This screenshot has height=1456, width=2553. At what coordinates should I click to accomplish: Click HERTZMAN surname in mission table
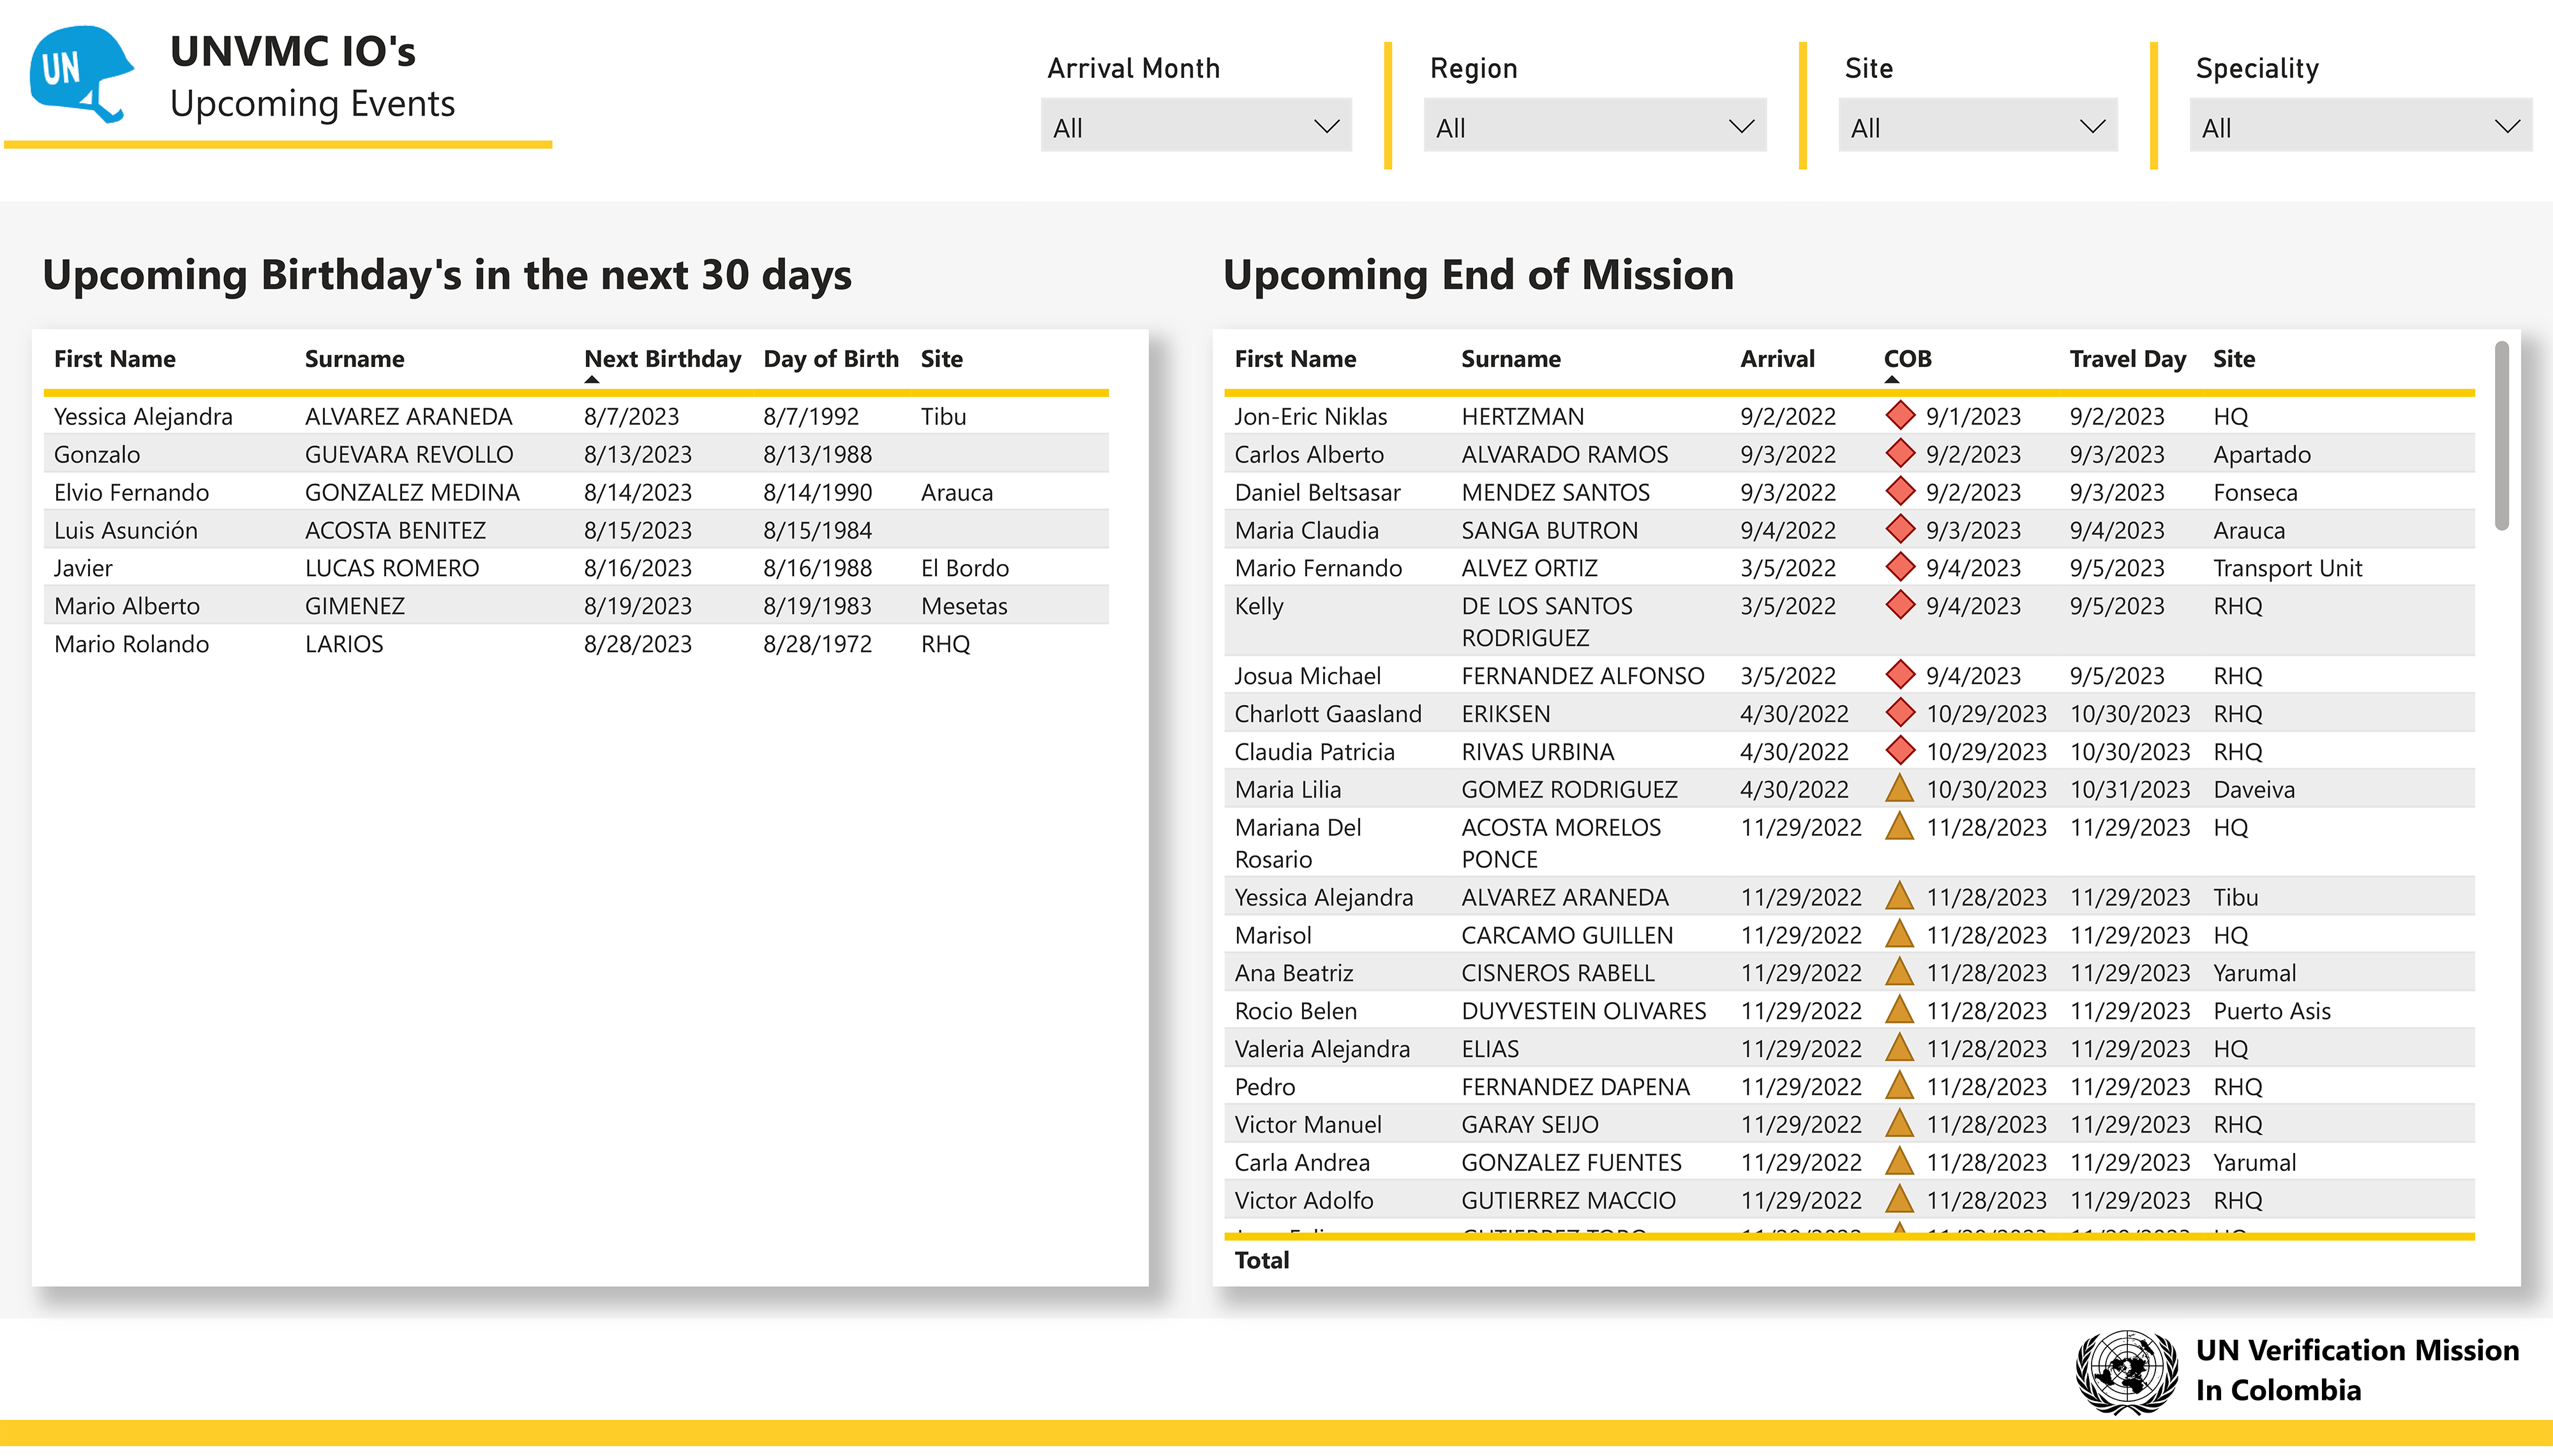(x=1524, y=416)
